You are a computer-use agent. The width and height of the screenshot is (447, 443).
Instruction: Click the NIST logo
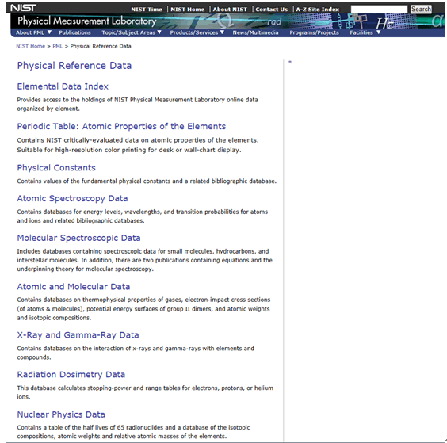point(23,8)
